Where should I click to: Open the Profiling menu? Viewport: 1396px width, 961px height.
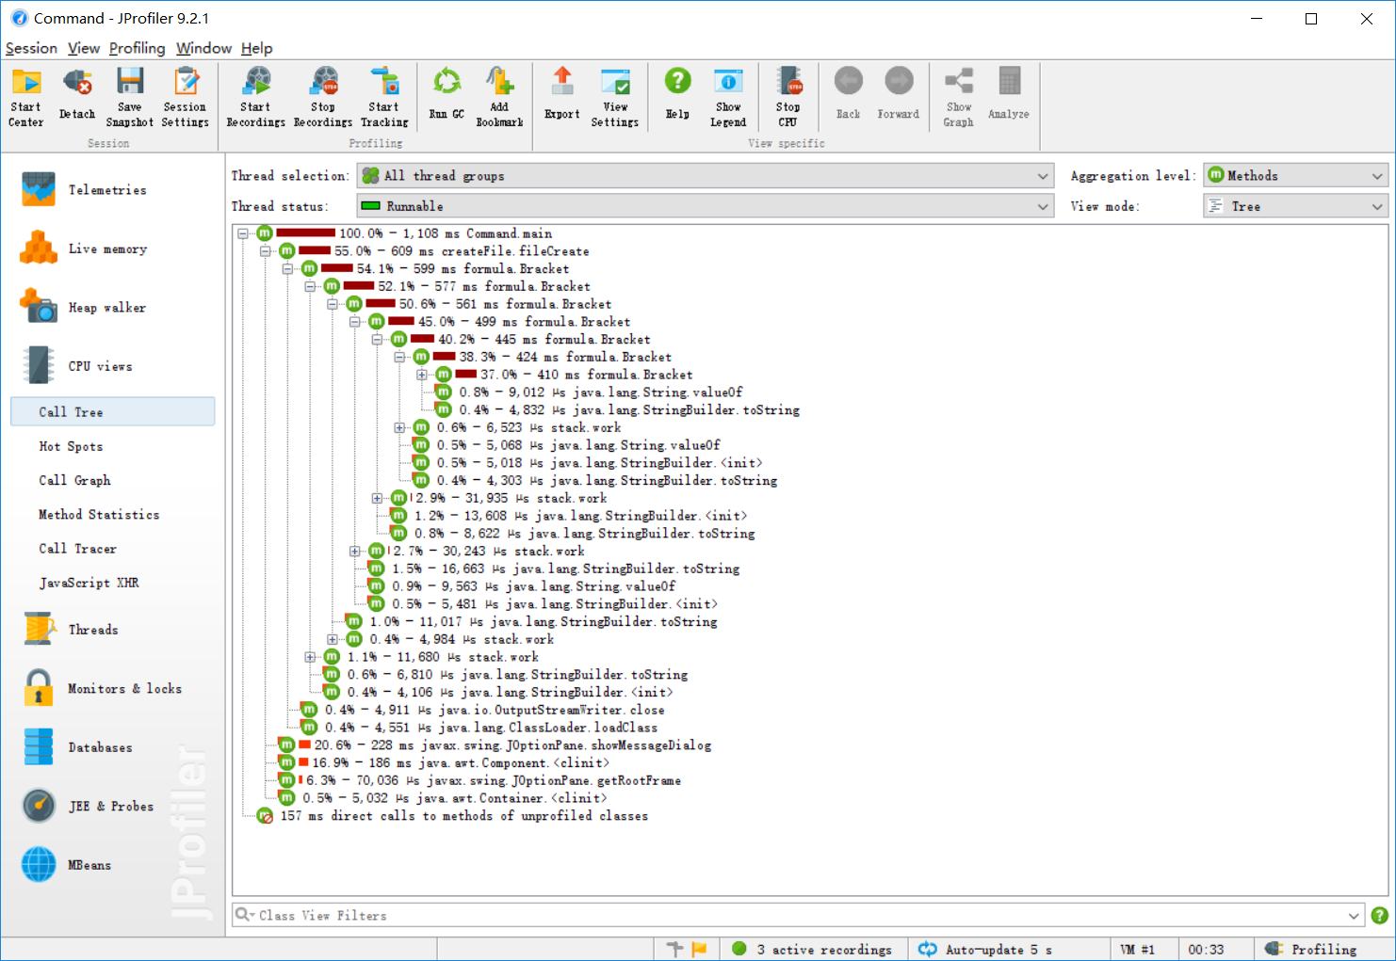pyautogui.click(x=137, y=48)
